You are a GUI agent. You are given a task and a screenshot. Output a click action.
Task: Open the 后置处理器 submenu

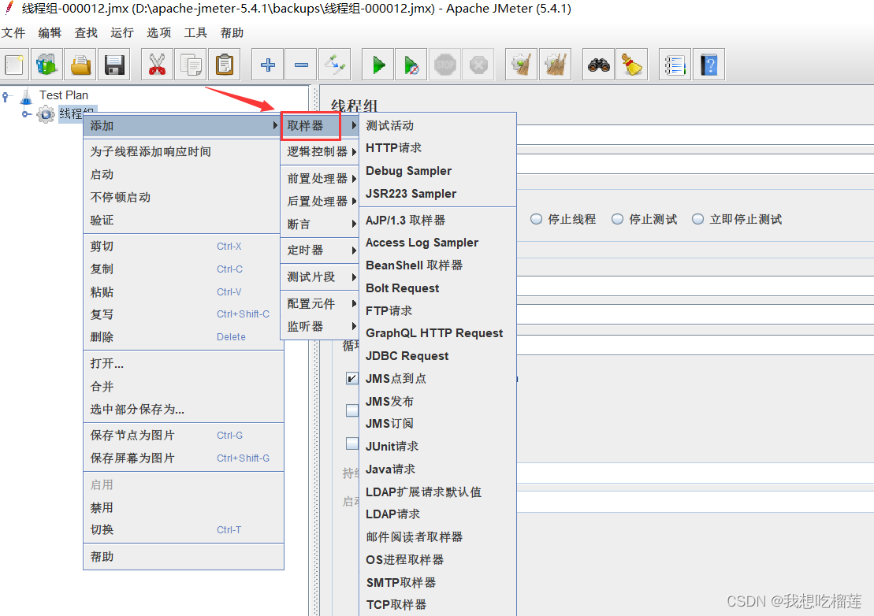click(x=319, y=201)
